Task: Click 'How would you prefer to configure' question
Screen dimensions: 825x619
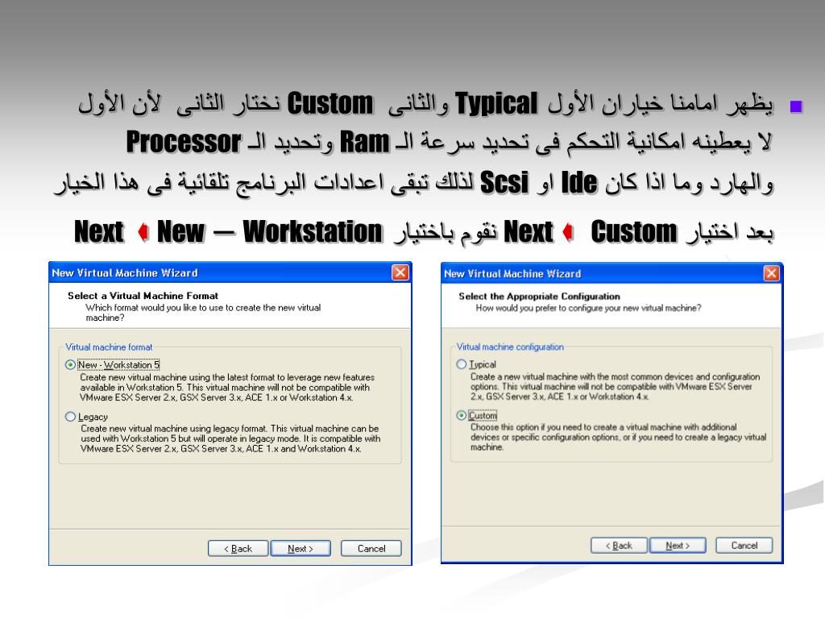Action: point(588,308)
